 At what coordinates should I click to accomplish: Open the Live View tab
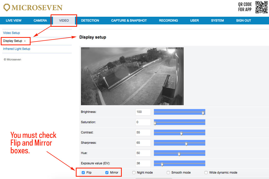14,21
